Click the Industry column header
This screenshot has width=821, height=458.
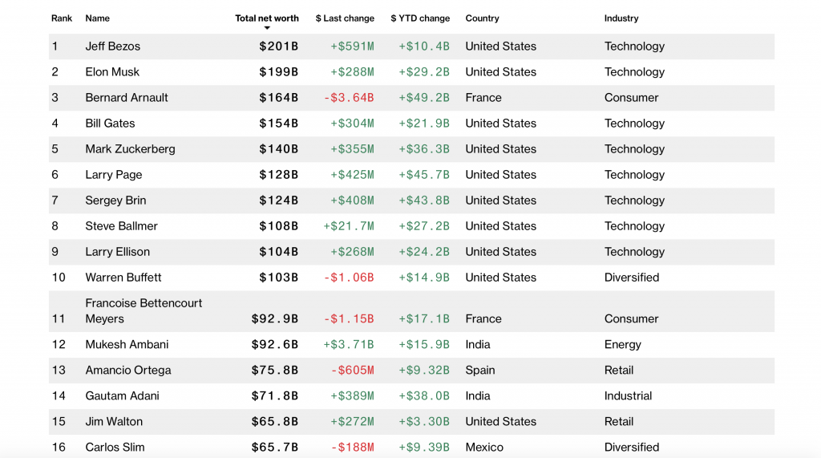(621, 18)
